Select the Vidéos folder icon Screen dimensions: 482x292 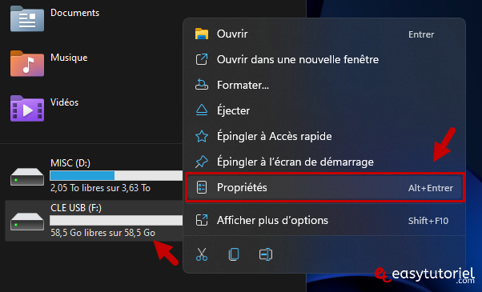(27, 108)
